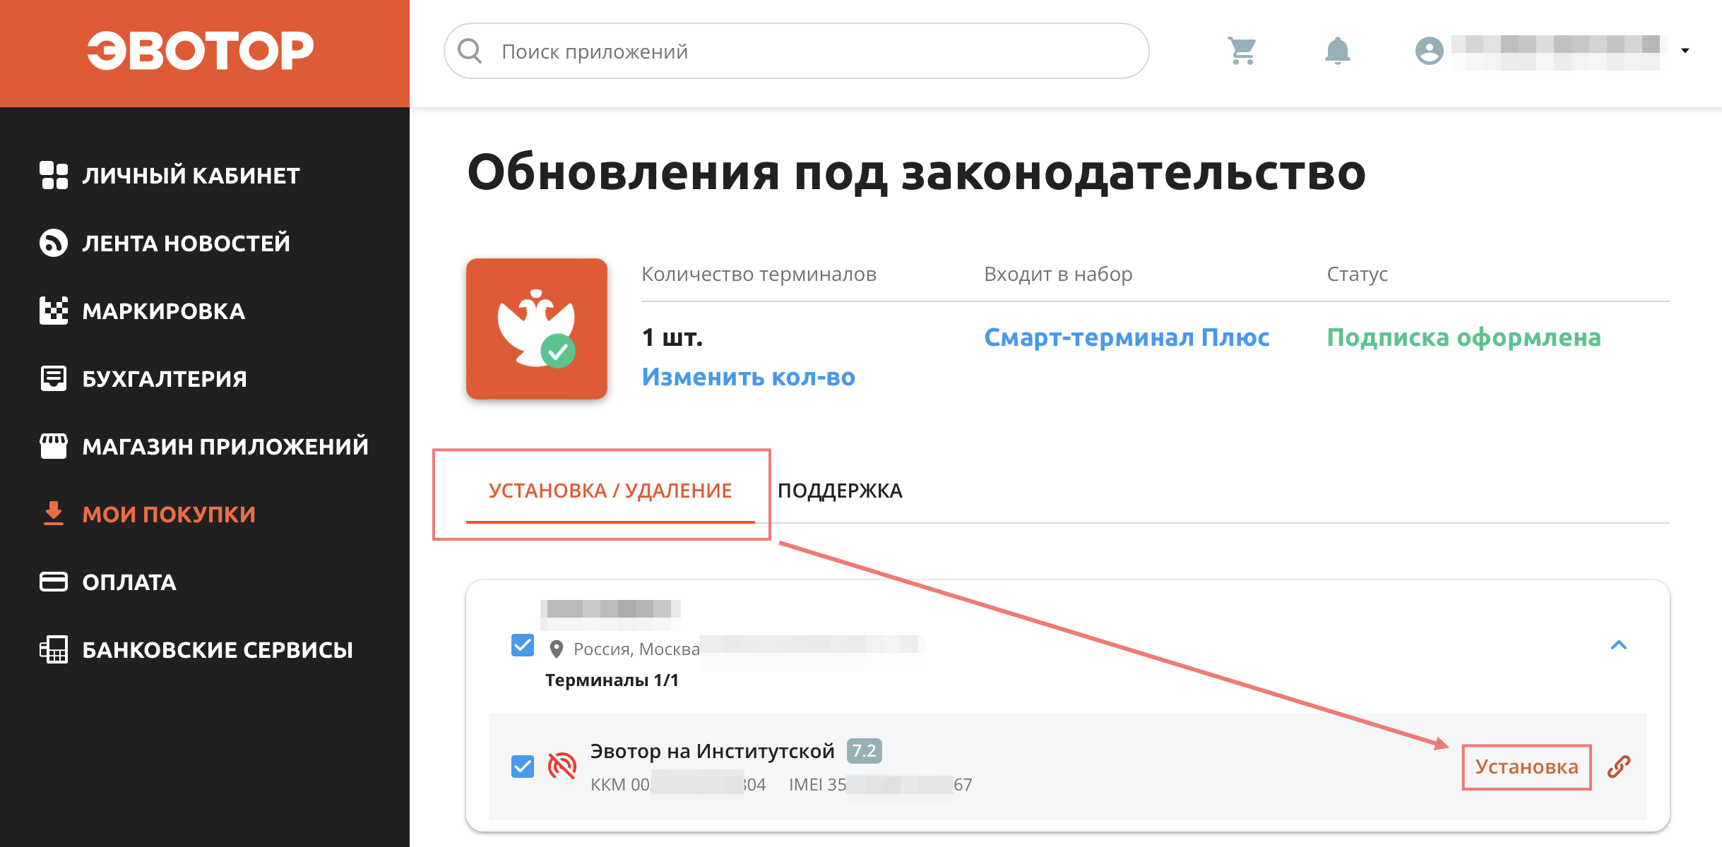Viewport: 1722px width, 847px height.
Task: Click the Бухгалтерия document icon
Action: (54, 378)
